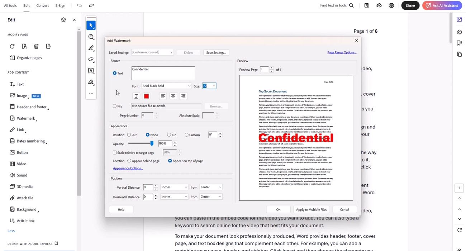The width and height of the screenshot is (466, 251).
Task: Click the delete page trash icon
Action: 36,46
